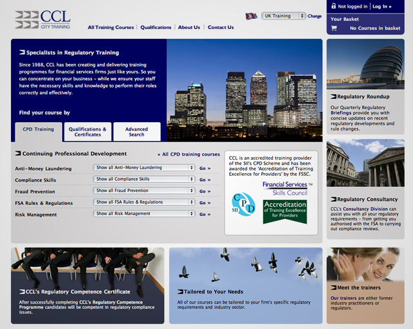Open CCL's Regulatory Competence Certificate heading
The width and height of the screenshot is (413, 329).
point(77,292)
